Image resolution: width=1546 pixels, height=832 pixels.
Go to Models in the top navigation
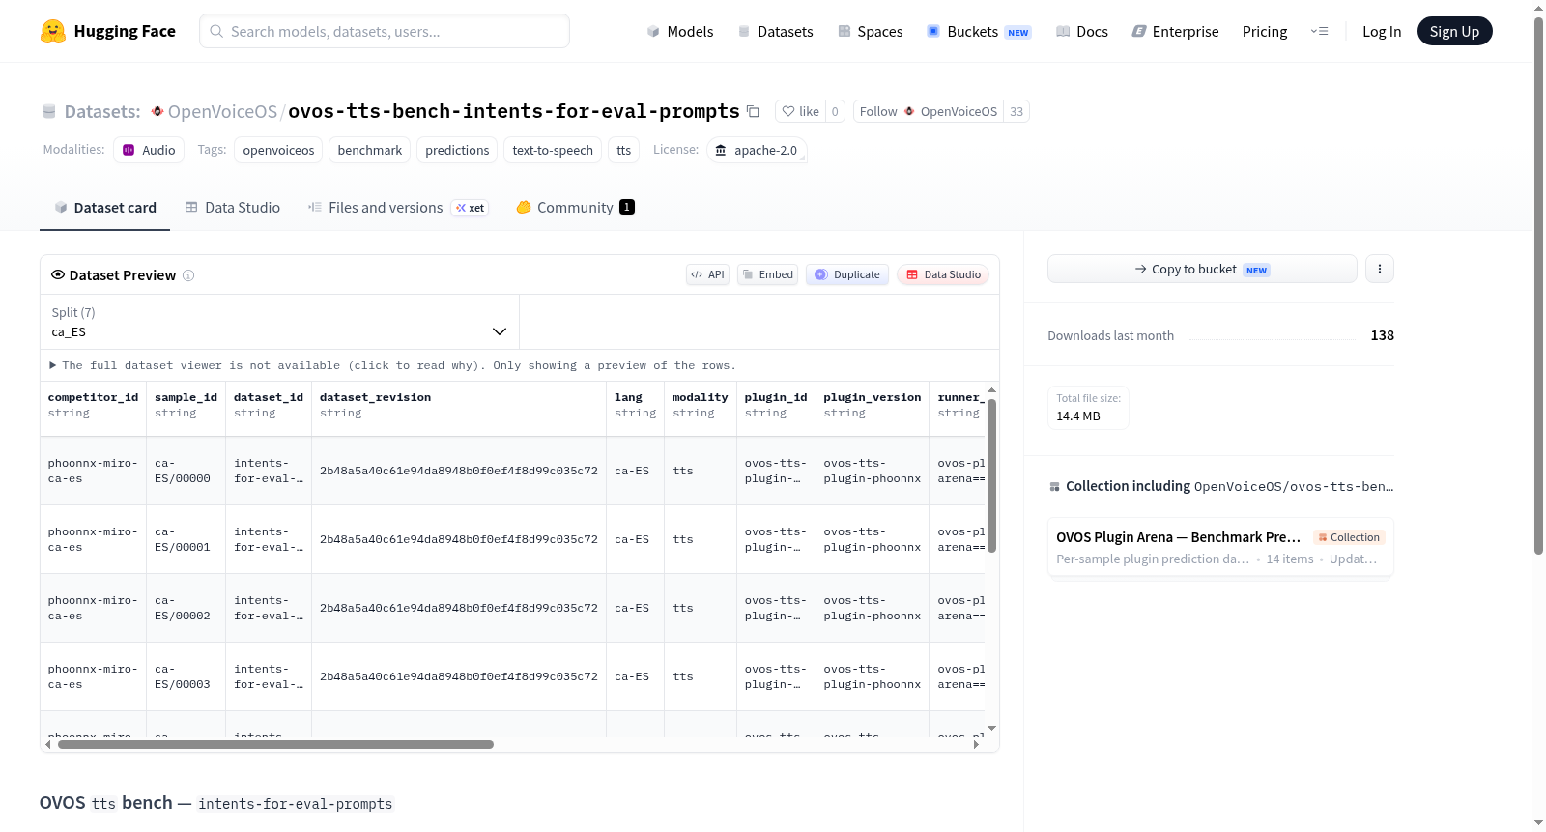pos(680,31)
